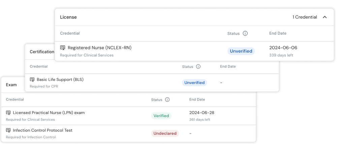Click the Status info icon in License panel

point(245,33)
